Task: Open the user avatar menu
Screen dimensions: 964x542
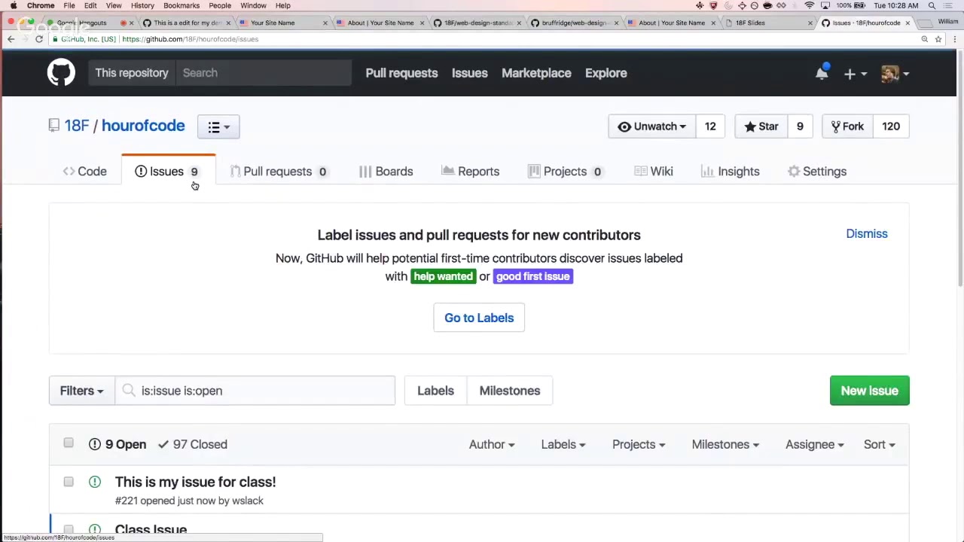Action: (x=895, y=74)
